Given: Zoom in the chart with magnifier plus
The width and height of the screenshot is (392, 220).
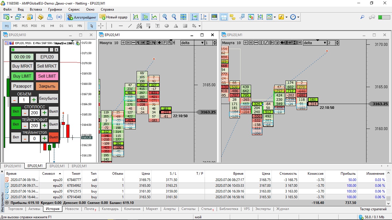Looking at the screenshot, I should (x=165, y=17).
